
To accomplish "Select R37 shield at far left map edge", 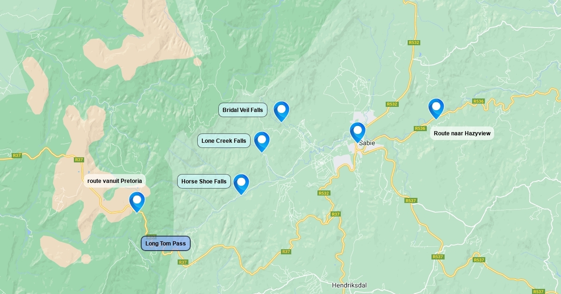I will click(x=17, y=155).
